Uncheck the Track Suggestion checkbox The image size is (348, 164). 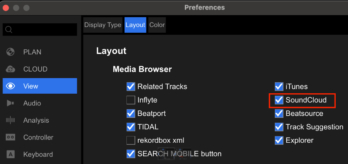279,127
